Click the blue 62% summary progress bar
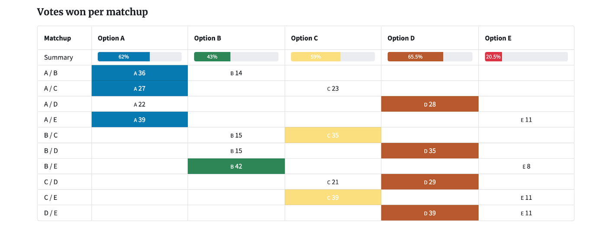The width and height of the screenshot is (606, 227). point(139,57)
